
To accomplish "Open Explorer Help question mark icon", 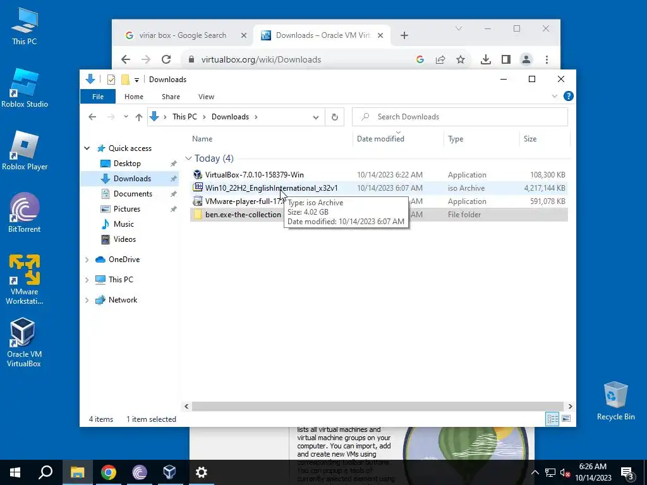I will 568,96.
